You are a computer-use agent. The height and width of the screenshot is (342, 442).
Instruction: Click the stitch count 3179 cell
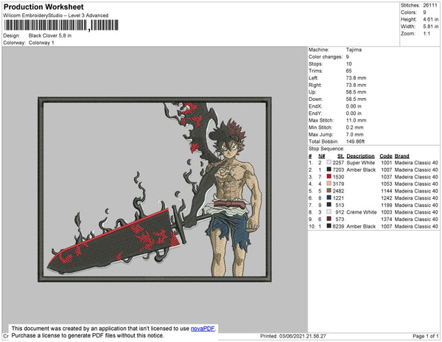pos(338,184)
